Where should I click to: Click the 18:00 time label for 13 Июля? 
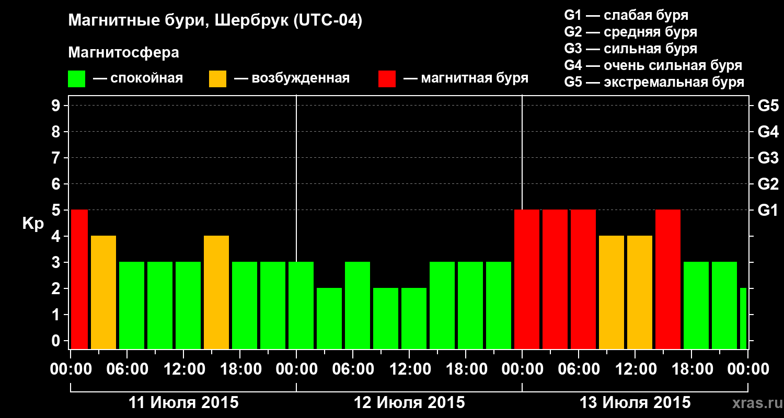tap(691, 369)
